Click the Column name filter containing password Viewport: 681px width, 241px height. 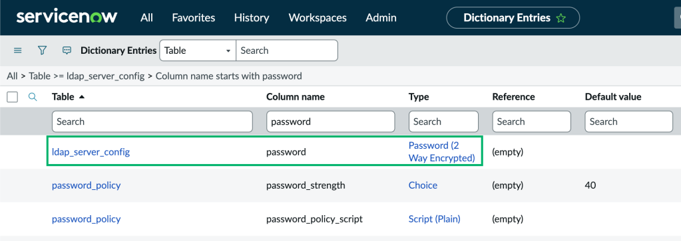330,121
